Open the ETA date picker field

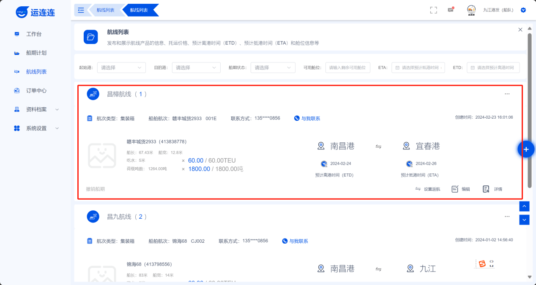pyautogui.click(x=418, y=68)
